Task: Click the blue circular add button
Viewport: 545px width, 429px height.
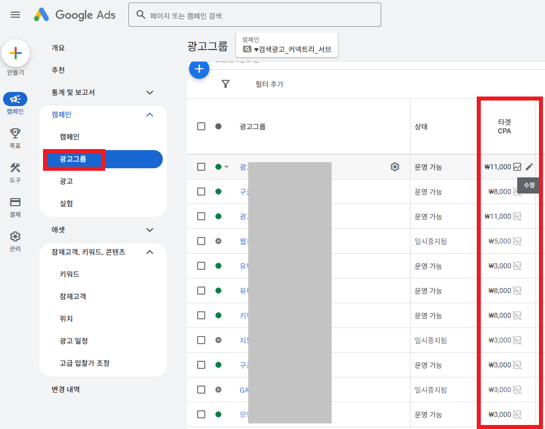Action: click(x=199, y=69)
